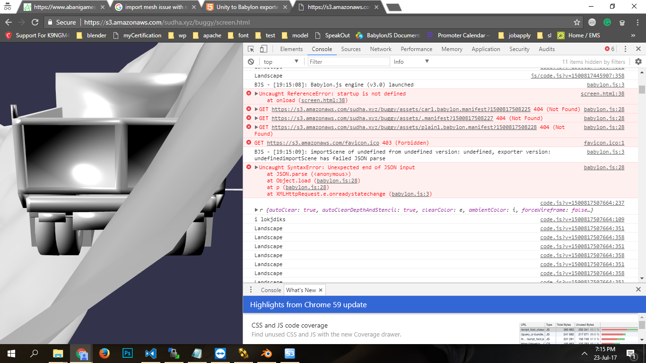Switch to the Network panel

point(381,49)
